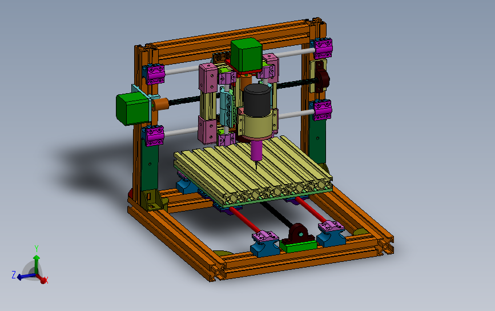Select the front orange base frame beam
The width and height of the screenshot is (495, 311).
303,258
